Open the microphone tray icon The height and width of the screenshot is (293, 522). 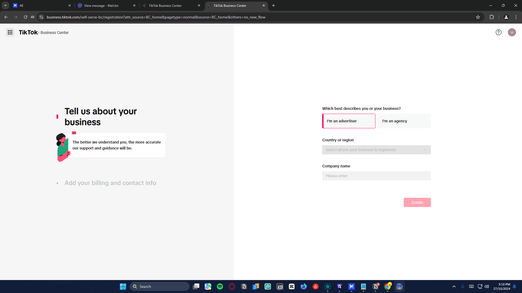click(463, 286)
